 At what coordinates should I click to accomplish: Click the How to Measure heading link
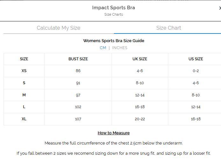pyautogui.click(x=114, y=133)
